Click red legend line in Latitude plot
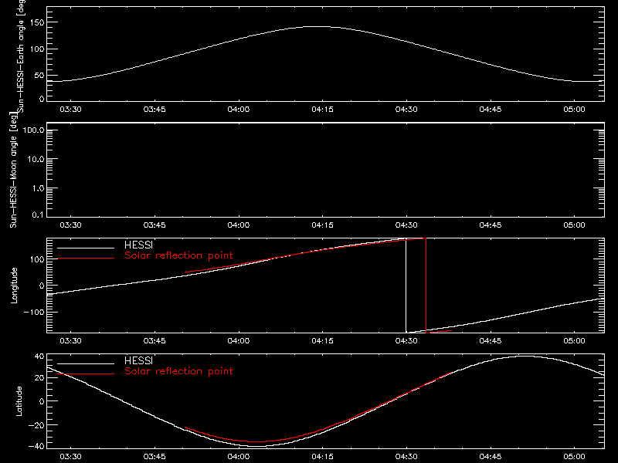 tap(86, 374)
